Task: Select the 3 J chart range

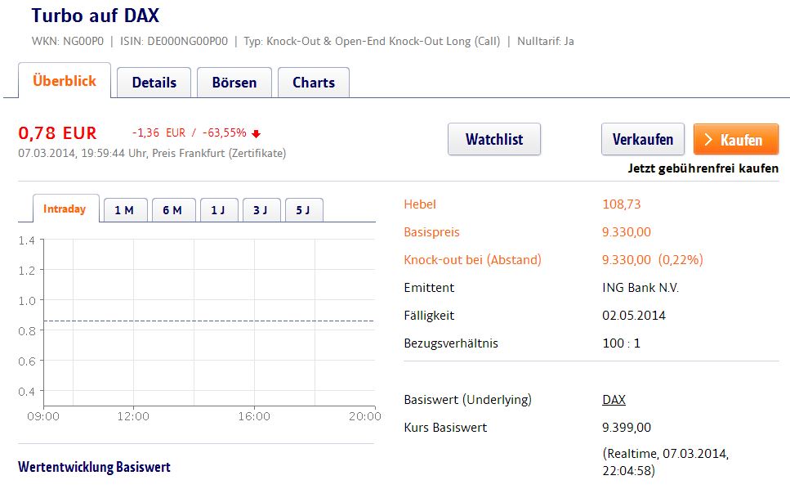Action: click(261, 209)
